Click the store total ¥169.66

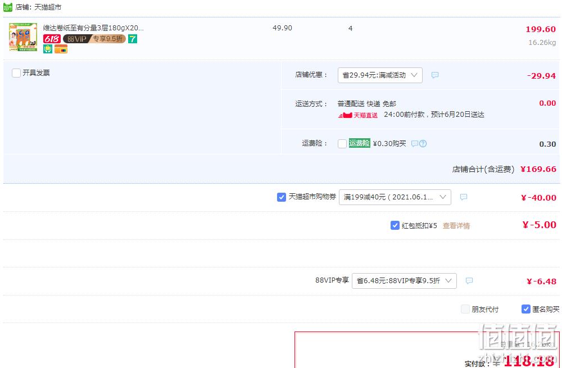(538, 169)
